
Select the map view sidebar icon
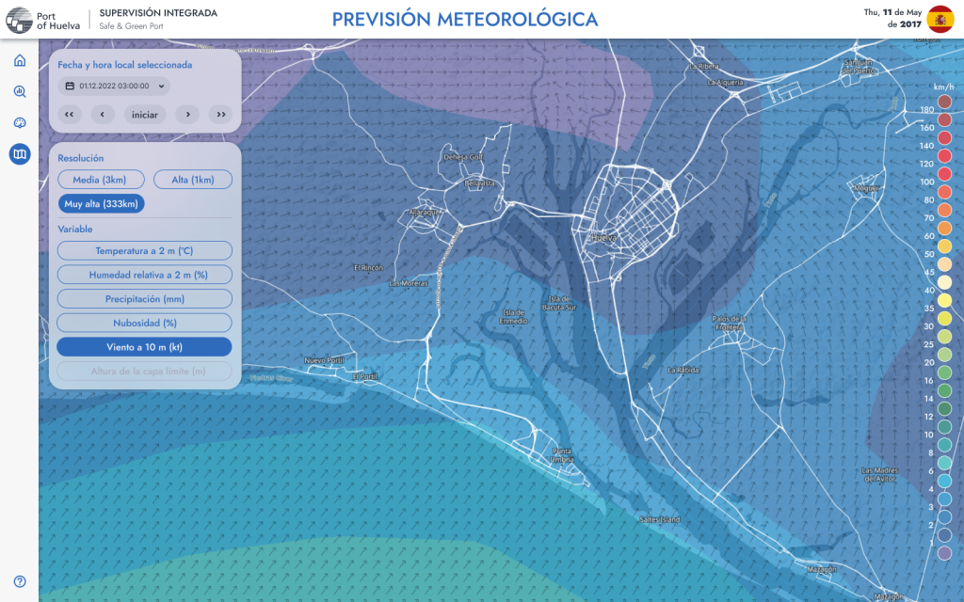tap(20, 154)
